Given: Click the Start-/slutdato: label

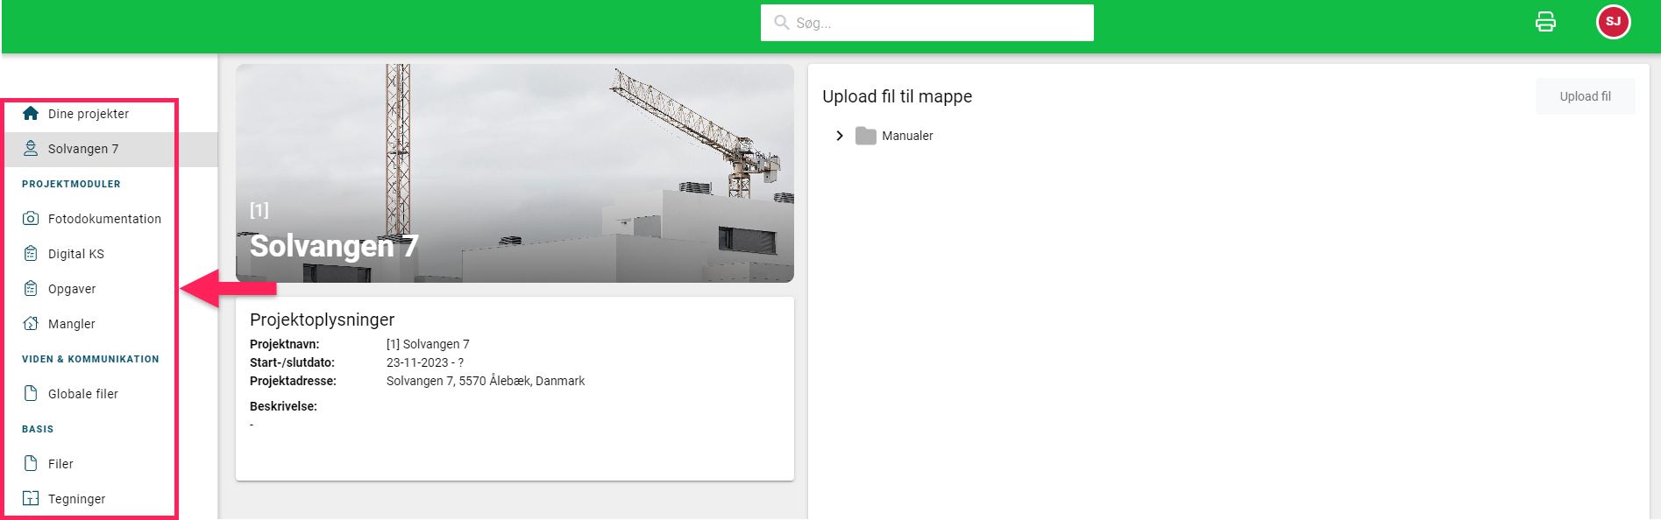Looking at the screenshot, I should click(292, 362).
